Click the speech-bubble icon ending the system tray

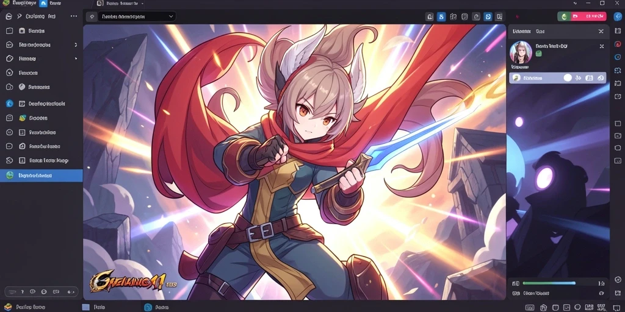click(615, 307)
